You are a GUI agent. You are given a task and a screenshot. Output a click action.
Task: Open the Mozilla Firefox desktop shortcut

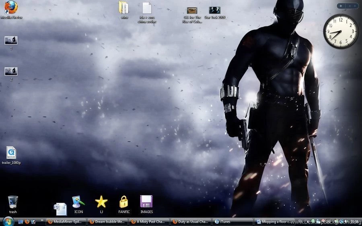click(x=11, y=10)
